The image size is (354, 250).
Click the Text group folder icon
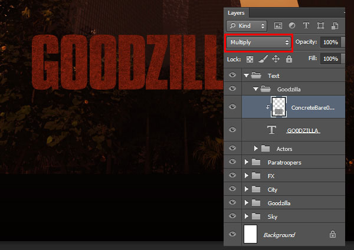pos(256,75)
